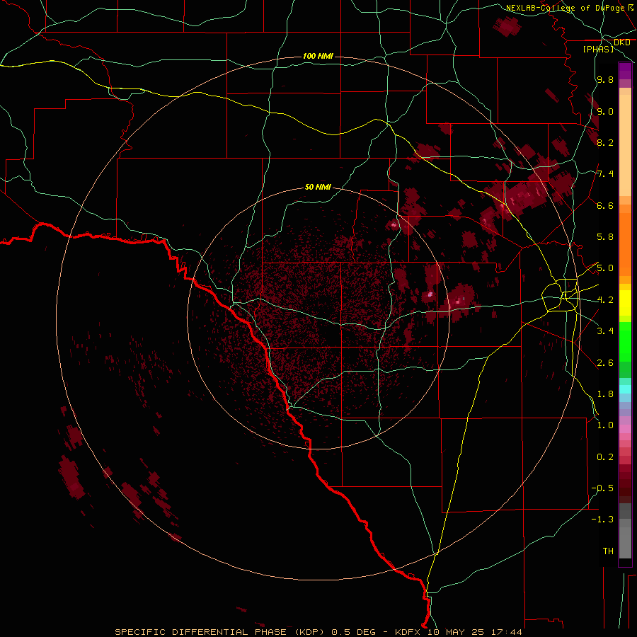Click the 0.2 value on color scale

605,457
